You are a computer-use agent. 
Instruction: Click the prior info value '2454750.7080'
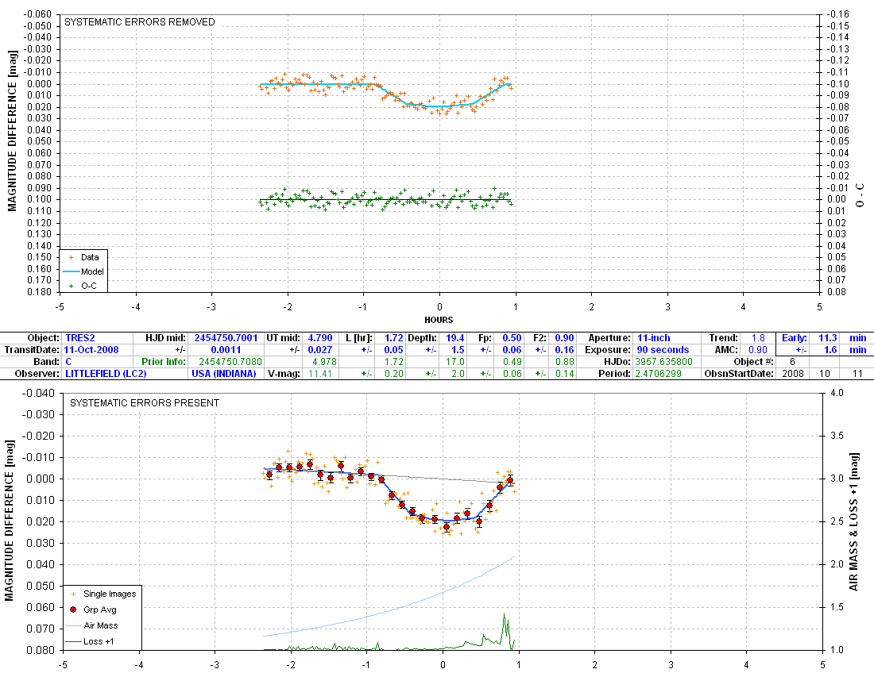point(230,362)
